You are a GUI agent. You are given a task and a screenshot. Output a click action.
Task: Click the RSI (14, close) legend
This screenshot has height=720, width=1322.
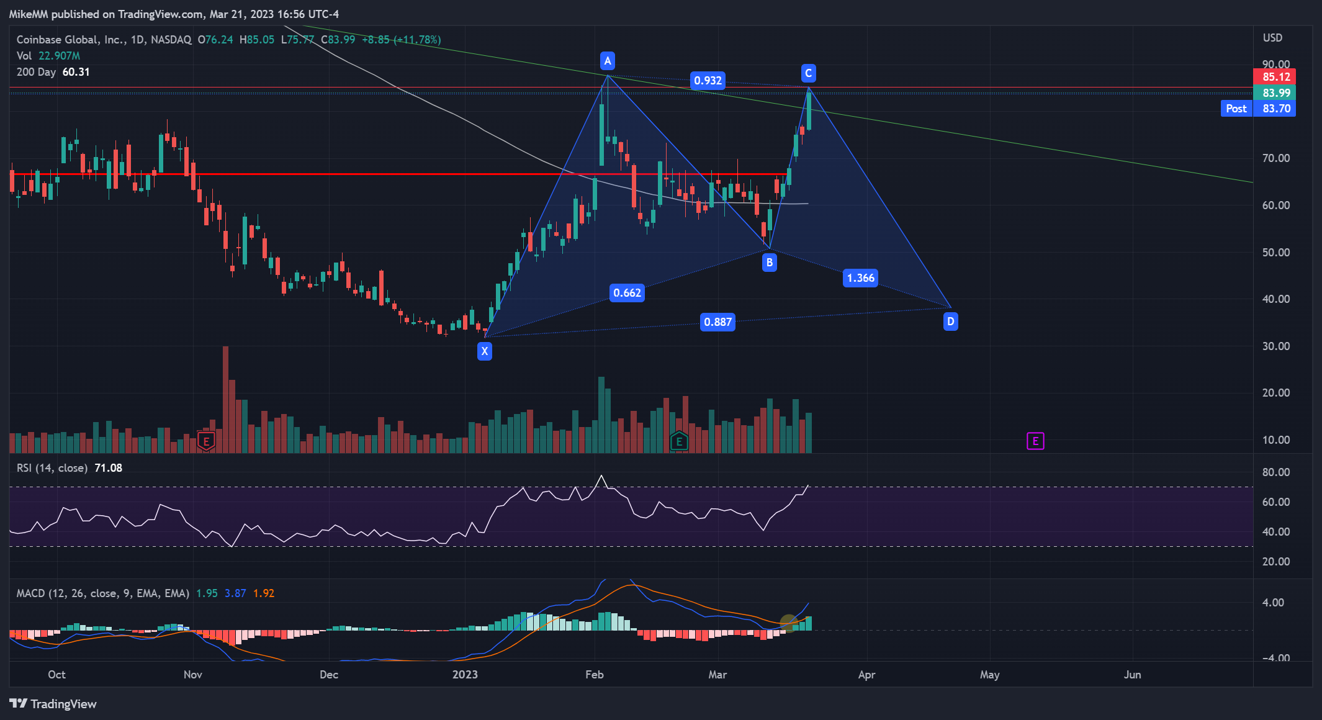[x=52, y=468]
